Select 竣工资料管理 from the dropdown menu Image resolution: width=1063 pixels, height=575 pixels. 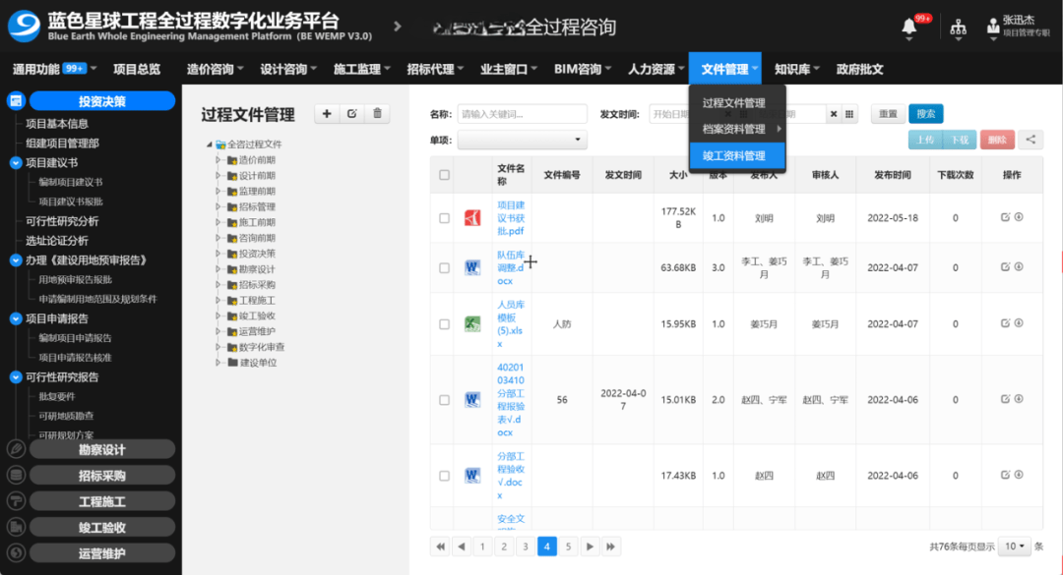point(734,155)
